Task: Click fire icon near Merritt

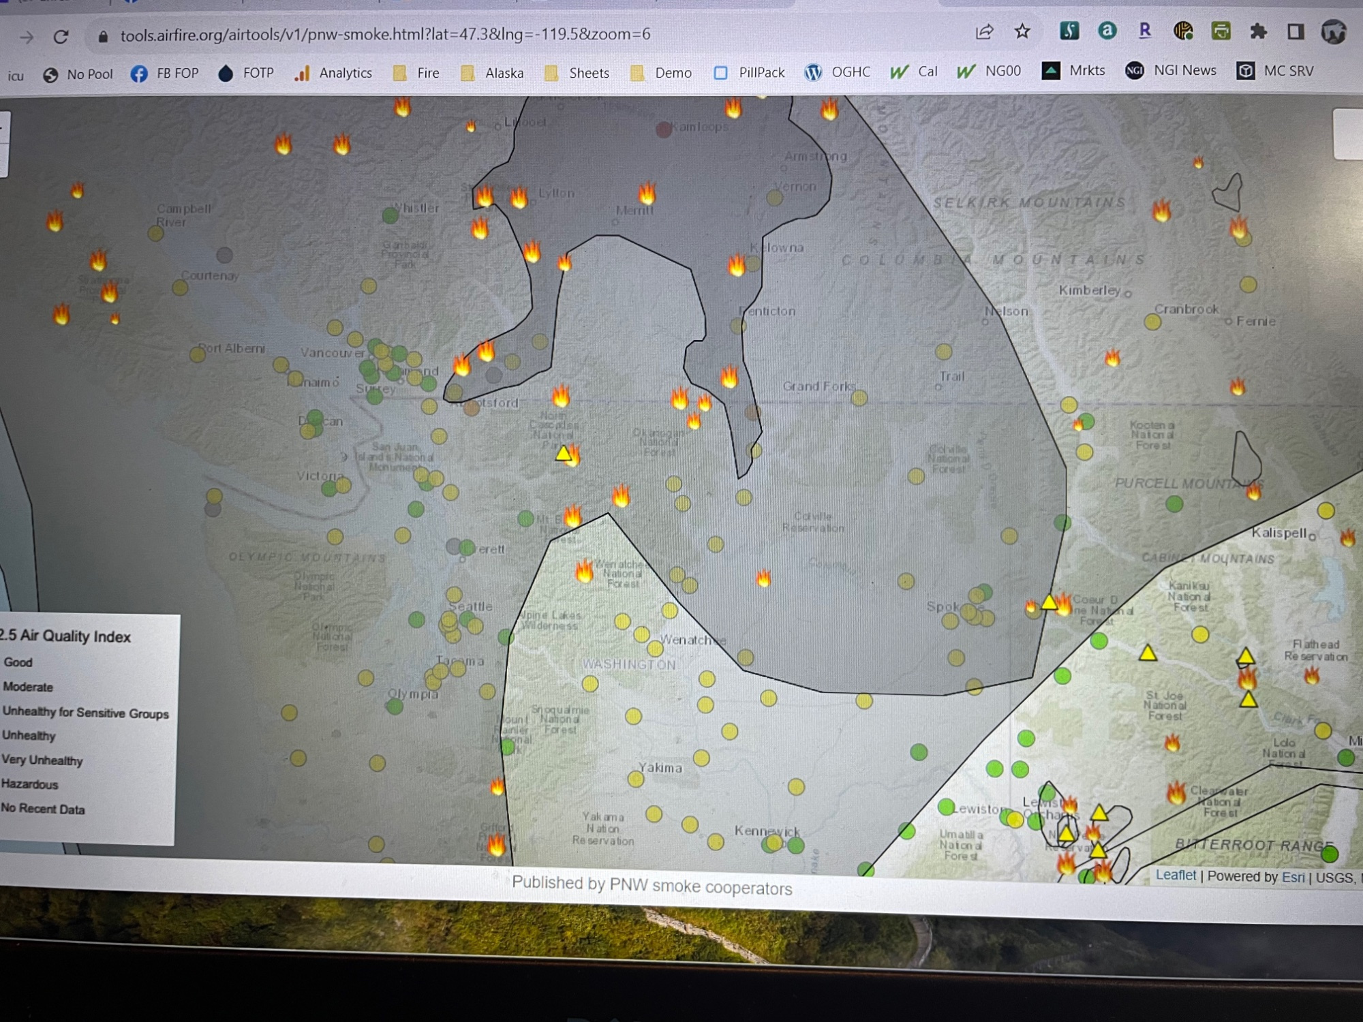Action: click(x=647, y=193)
